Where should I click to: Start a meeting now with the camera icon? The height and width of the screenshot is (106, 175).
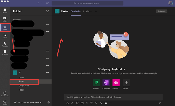(92, 103)
